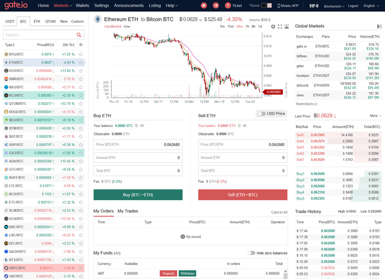Toggle the USD Price switch

[262, 114]
